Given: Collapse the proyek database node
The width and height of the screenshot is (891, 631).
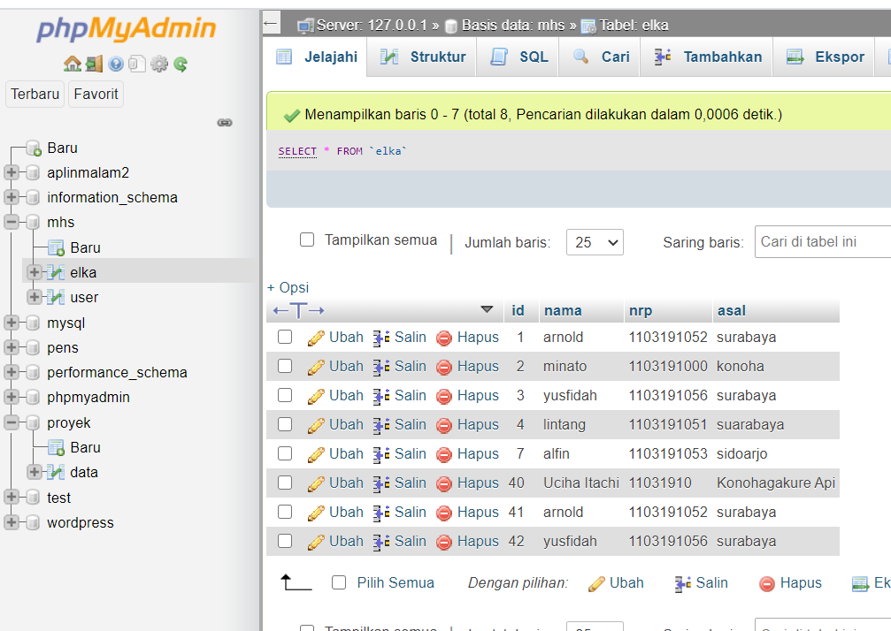Looking at the screenshot, I should [12, 422].
